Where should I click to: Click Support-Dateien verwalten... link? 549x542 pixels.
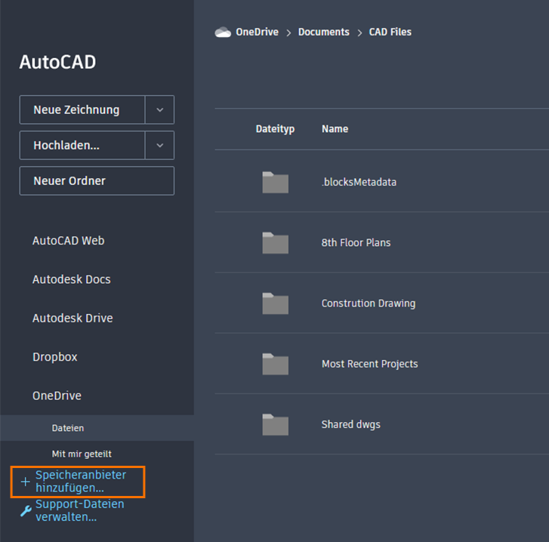(79, 510)
